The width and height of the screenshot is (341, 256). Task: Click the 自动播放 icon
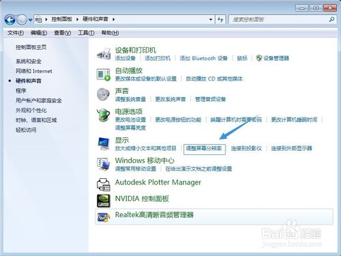click(104, 74)
